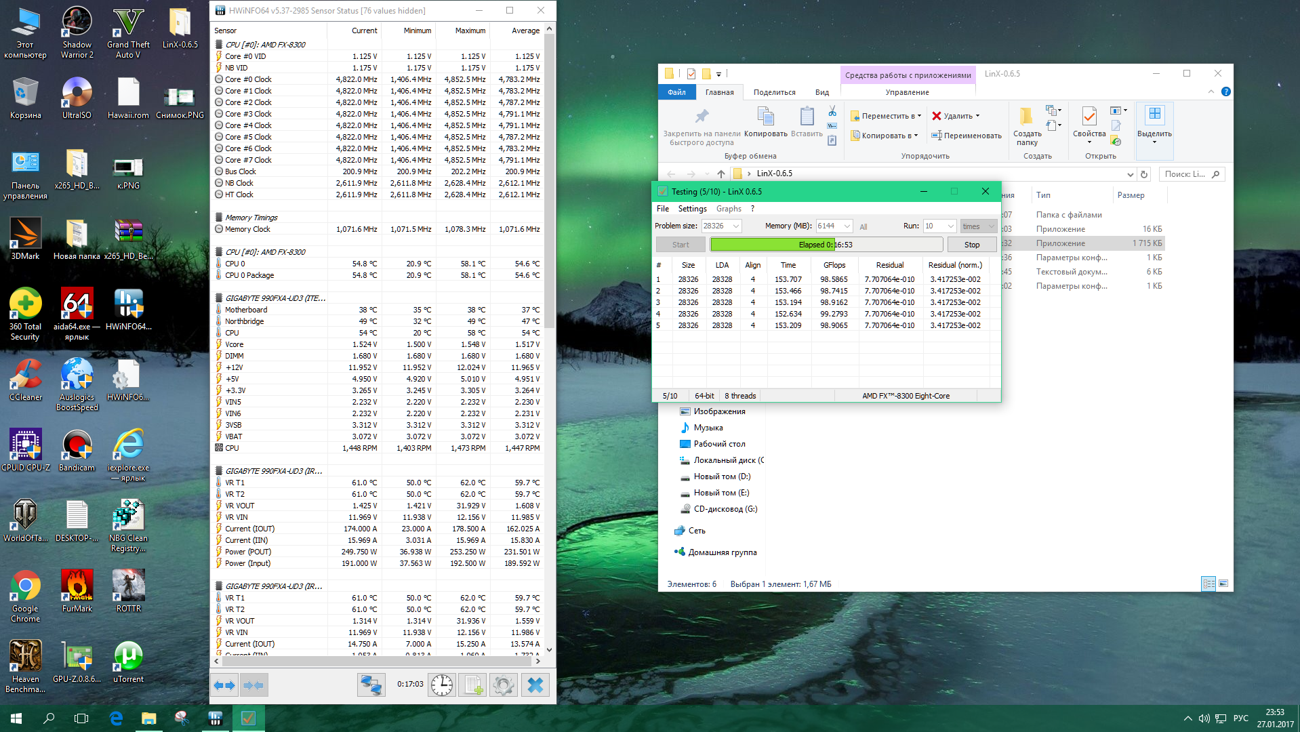This screenshot has width=1300, height=732.
Task: Sort Explorer files by 'Тип' column header
Action: point(1042,195)
